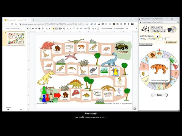Viewport: 182px width, 136px height.
Task: Click the collapse menus chevron in the toolbar
Action: coord(136,29)
